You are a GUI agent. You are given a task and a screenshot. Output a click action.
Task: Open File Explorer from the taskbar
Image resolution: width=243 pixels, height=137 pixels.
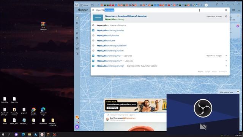pos(30,134)
